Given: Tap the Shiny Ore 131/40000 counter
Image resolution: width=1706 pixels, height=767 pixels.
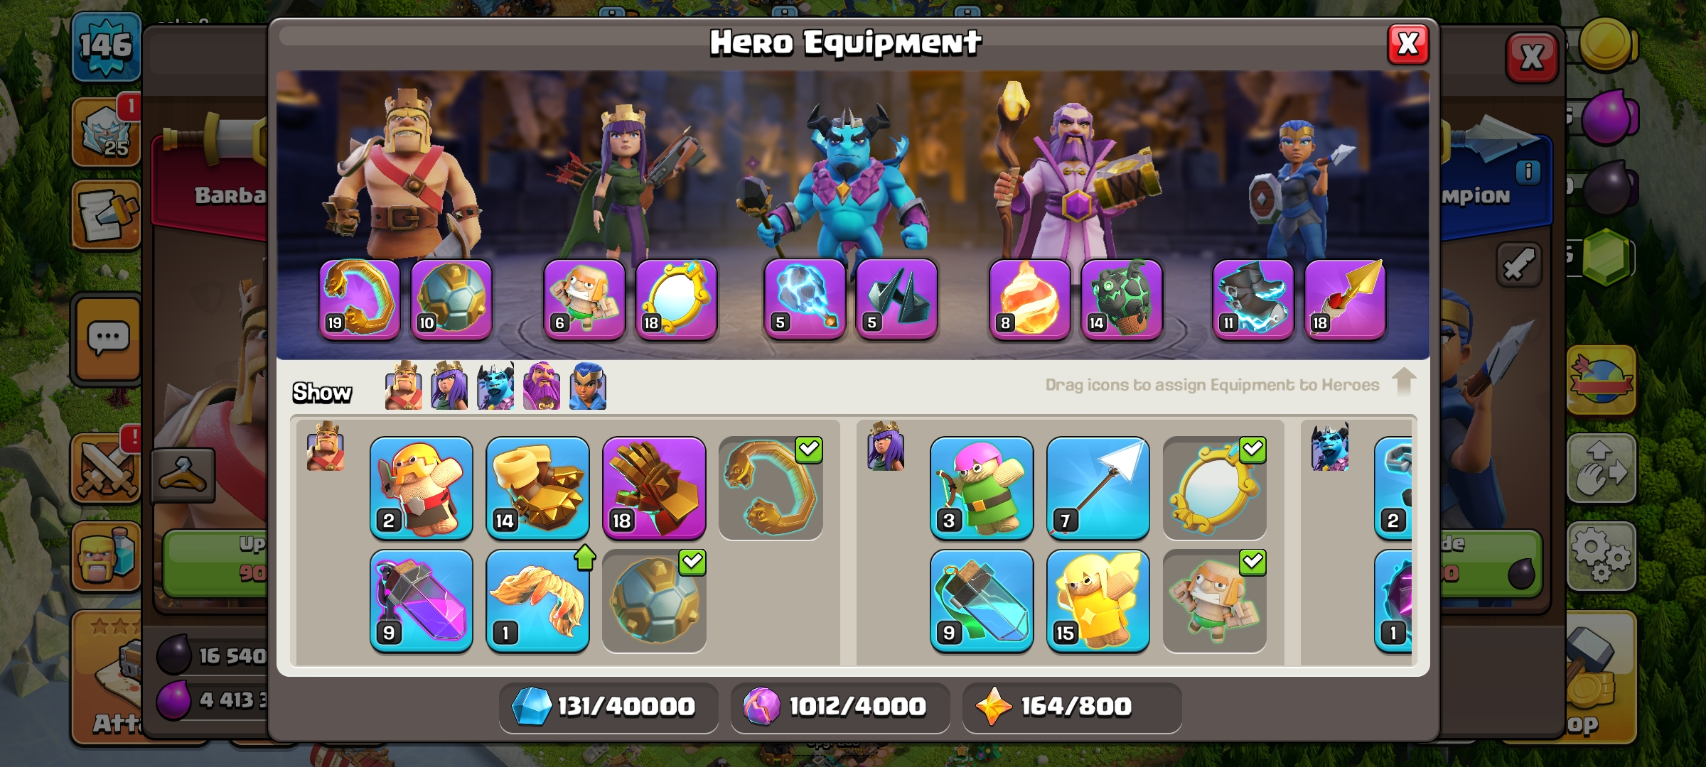Looking at the screenshot, I should [608, 707].
